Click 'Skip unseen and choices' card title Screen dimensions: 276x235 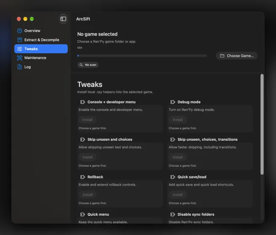tap(110, 140)
